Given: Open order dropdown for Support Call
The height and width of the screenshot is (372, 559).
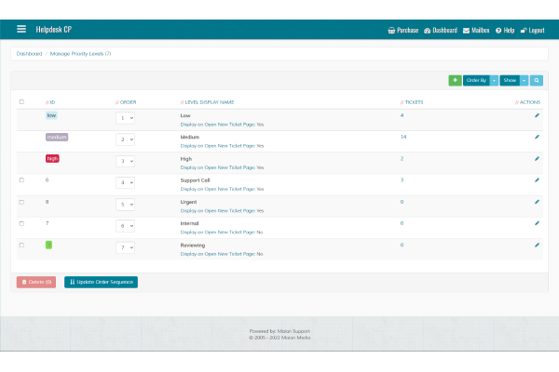Looking at the screenshot, I should tap(125, 182).
